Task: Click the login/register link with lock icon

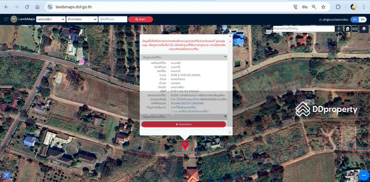Action: 333,20
